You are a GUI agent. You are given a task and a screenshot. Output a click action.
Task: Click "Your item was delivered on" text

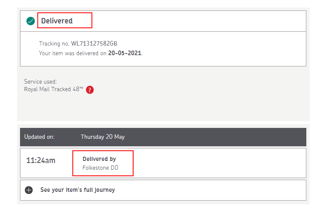(73, 53)
